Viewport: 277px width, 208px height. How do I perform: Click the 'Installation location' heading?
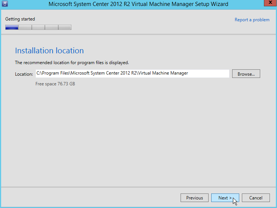click(x=49, y=51)
